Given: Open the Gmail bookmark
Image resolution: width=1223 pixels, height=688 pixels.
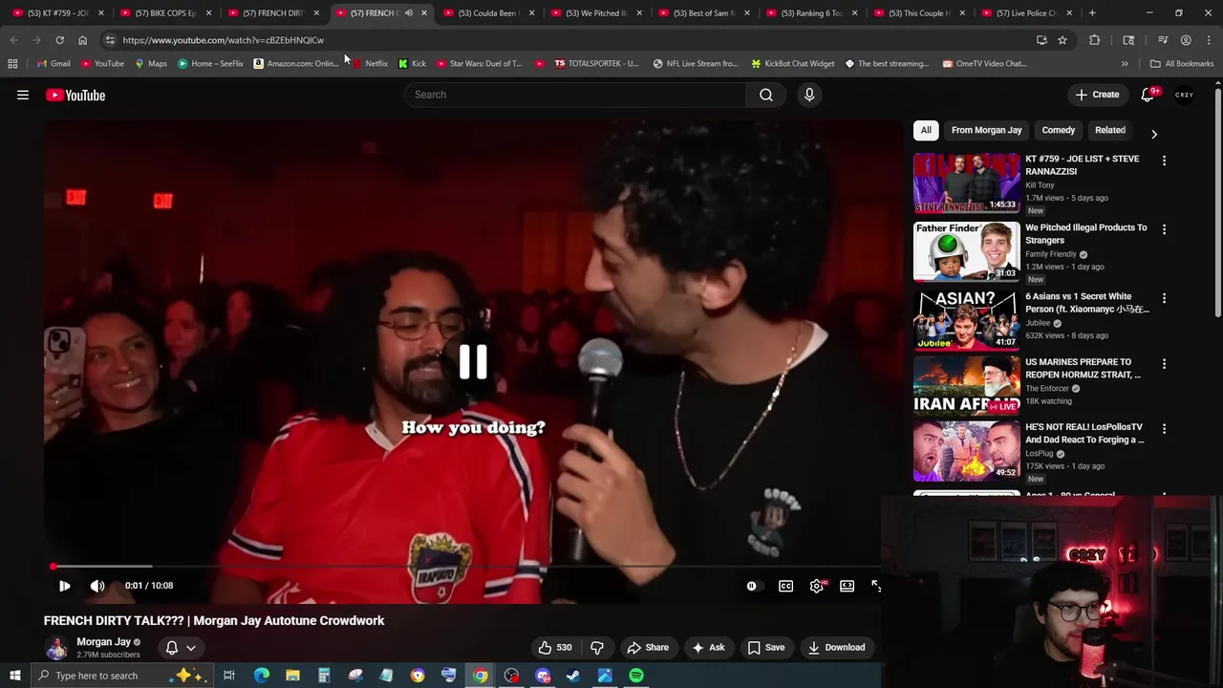Looking at the screenshot, I should [x=53, y=63].
